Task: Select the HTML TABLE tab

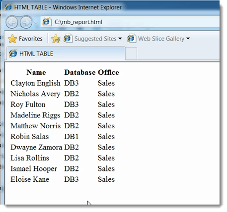Action: [x=66, y=53]
